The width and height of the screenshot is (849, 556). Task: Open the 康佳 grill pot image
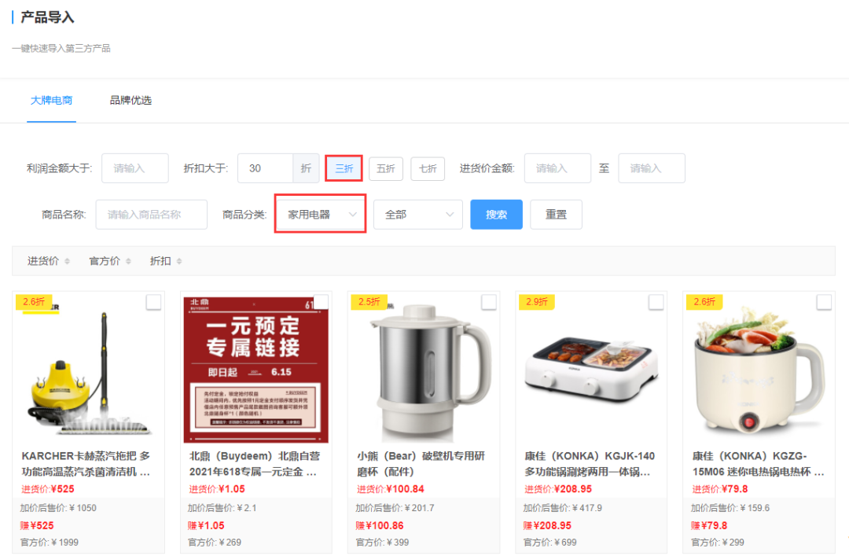click(591, 370)
